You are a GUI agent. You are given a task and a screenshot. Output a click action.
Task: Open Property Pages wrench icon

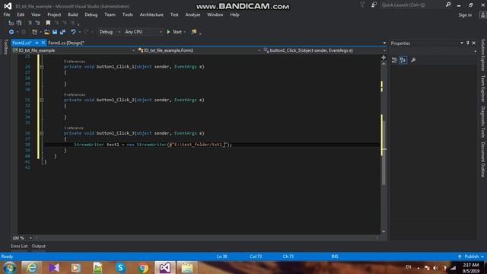(x=413, y=60)
